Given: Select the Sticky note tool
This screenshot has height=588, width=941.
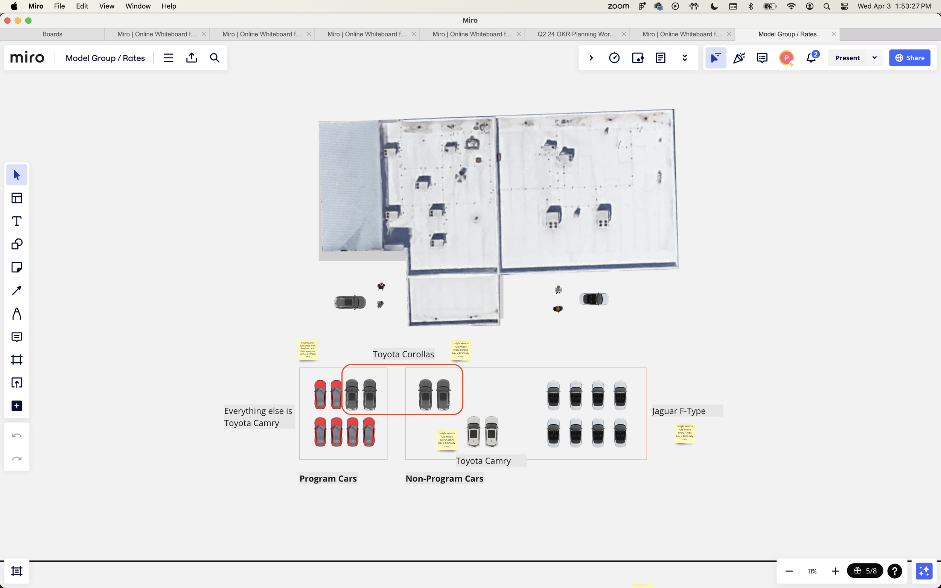Looking at the screenshot, I should pos(17,267).
